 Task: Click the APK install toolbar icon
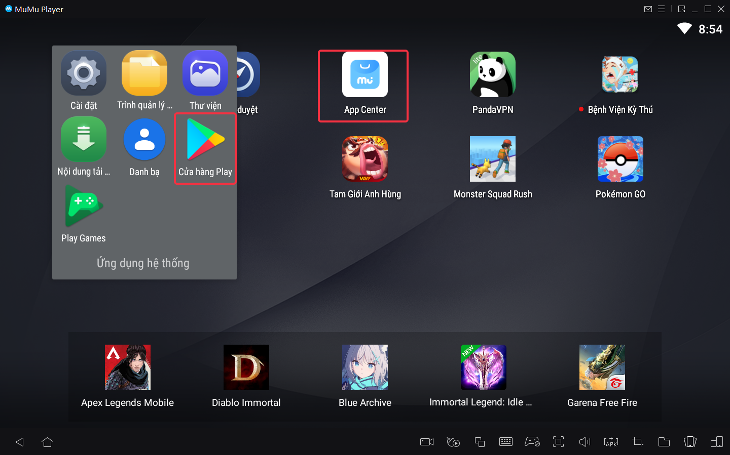point(611,442)
